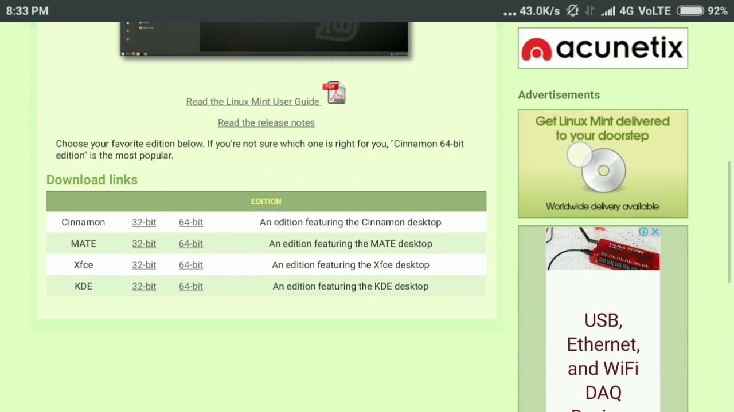
Task: Download KDE 64-bit edition
Action: click(x=191, y=286)
